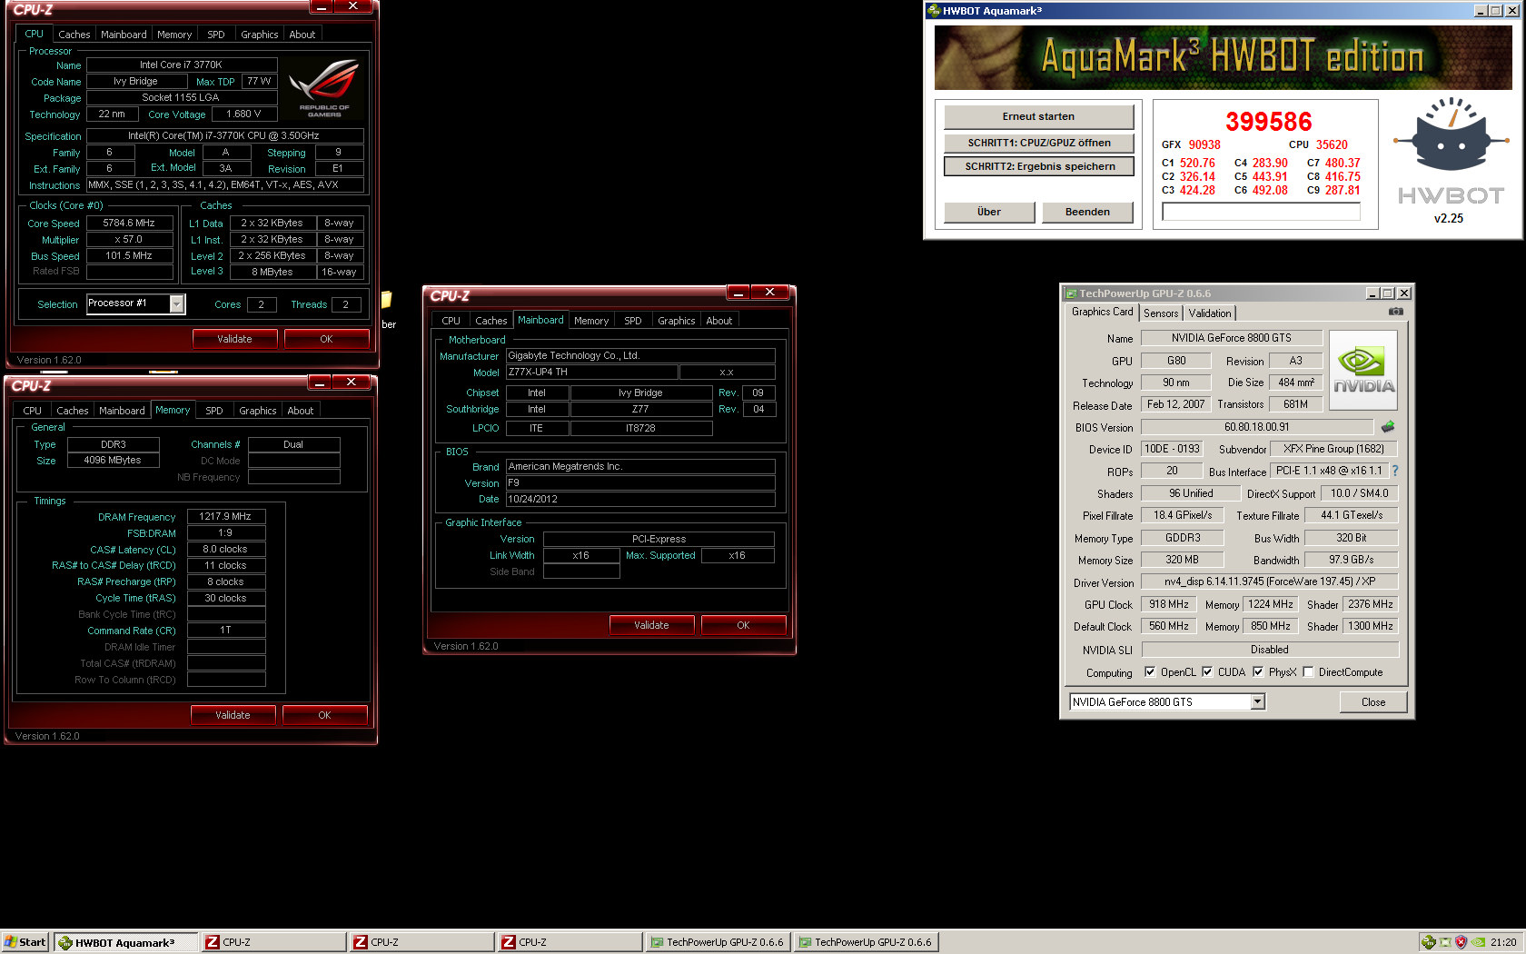Click the Driver Version field in GPU-Z
This screenshot has width=1526, height=954.
1270,581
